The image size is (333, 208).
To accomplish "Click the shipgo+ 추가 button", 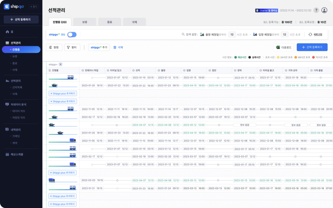I will pyautogui.click(x=99, y=47).
